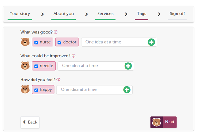Click green plus in the feelings row
The width and height of the screenshot is (199, 135).
coord(127,89)
